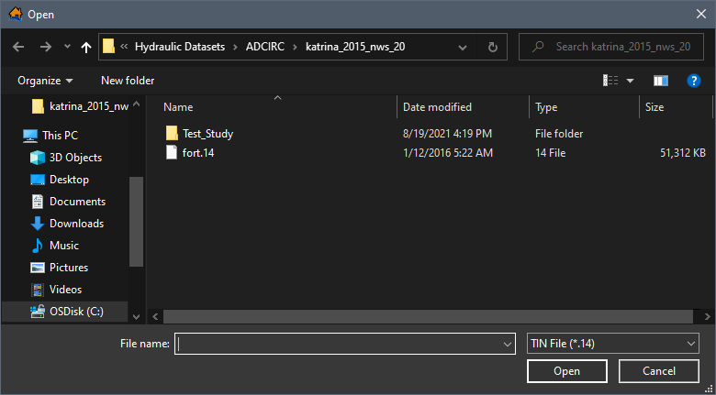The height and width of the screenshot is (395, 716).
Task: Select OSDisk (C:) in the navigation pane
Action: click(67, 312)
